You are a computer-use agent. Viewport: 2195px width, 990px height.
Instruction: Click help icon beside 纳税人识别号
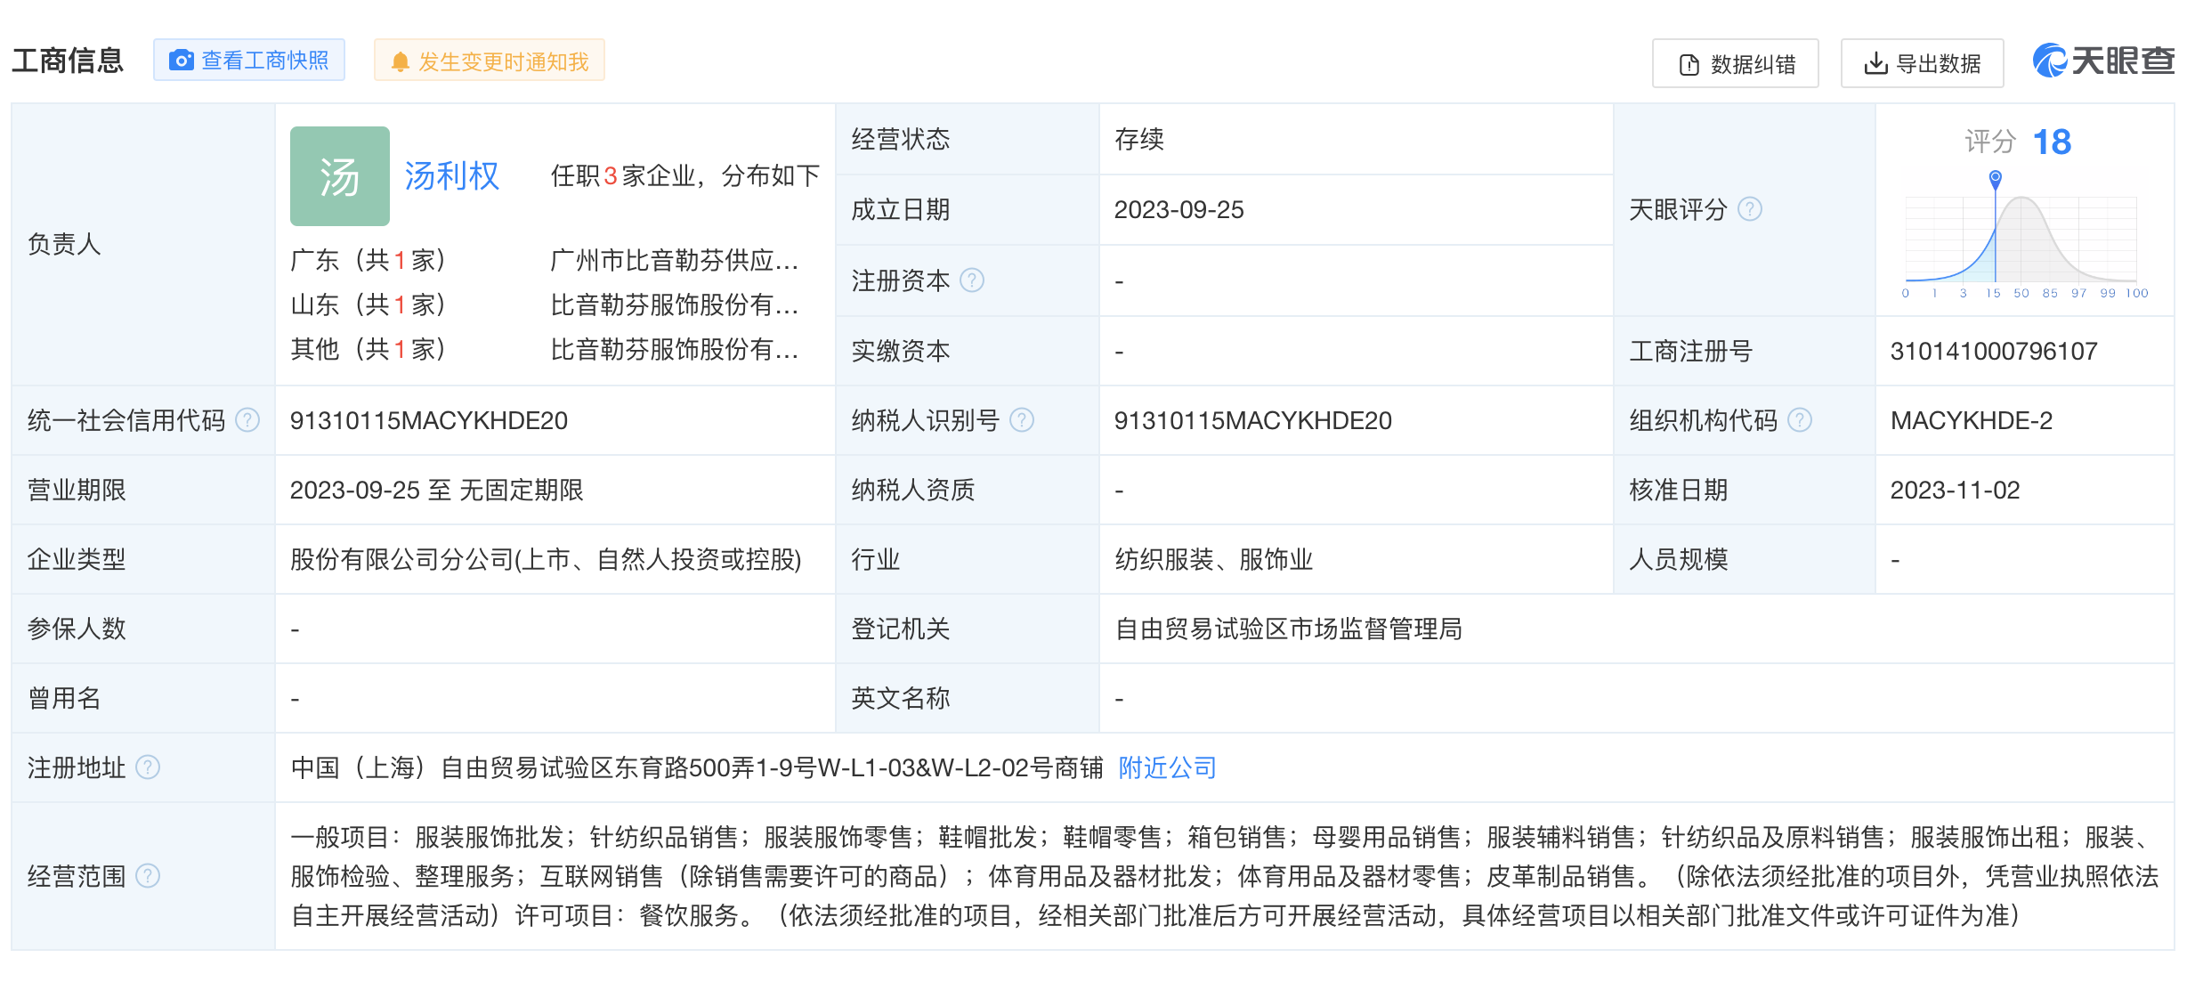(1022, 420)
